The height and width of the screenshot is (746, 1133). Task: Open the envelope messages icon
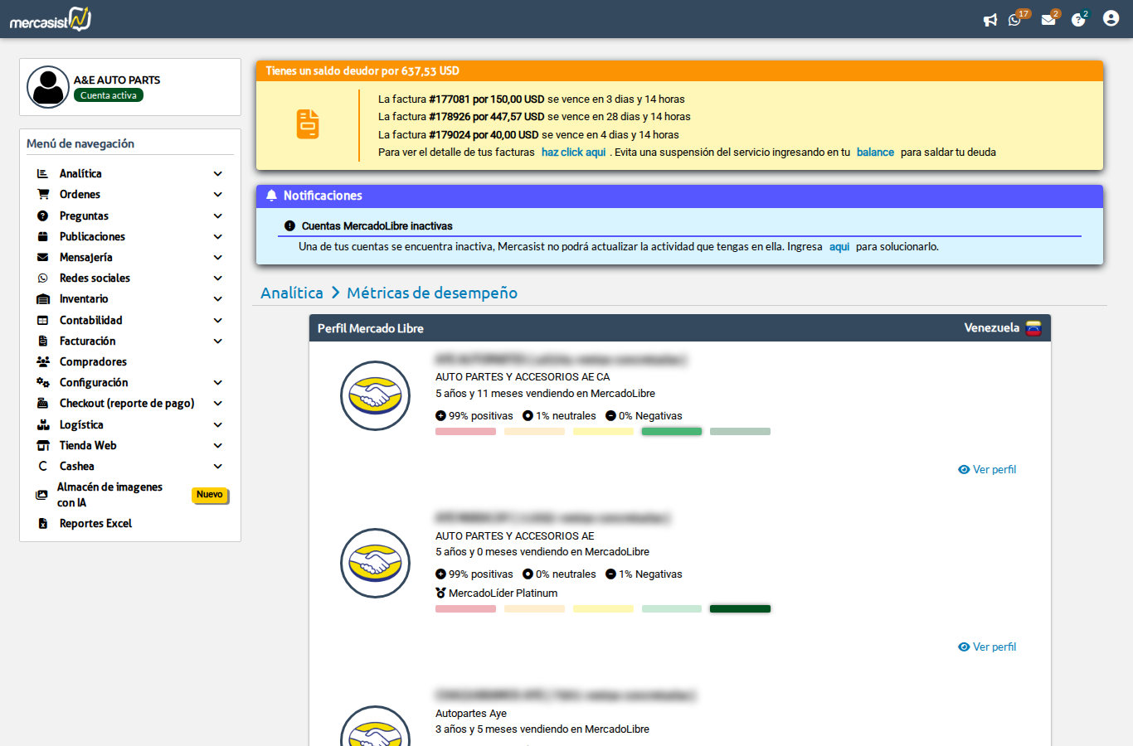point(1048,20)
